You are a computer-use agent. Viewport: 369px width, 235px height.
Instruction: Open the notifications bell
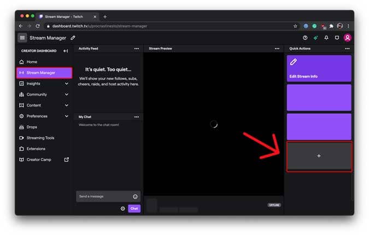click(326, 38)
